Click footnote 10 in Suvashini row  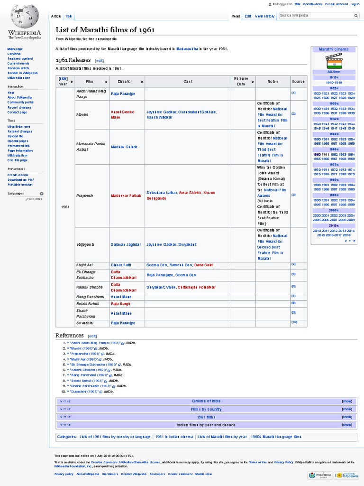(x=294, y=322)
